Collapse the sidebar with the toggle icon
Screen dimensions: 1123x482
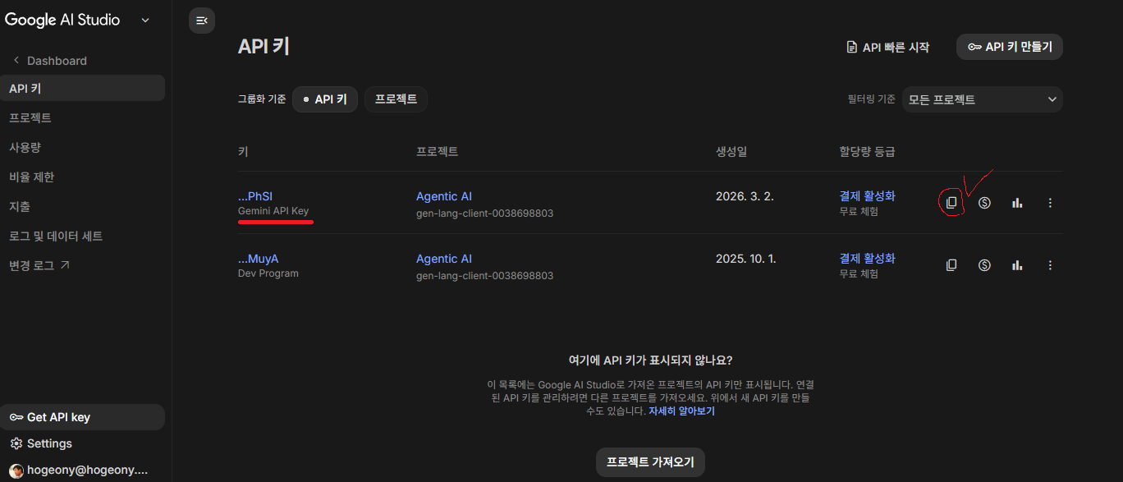coord(202,21)
